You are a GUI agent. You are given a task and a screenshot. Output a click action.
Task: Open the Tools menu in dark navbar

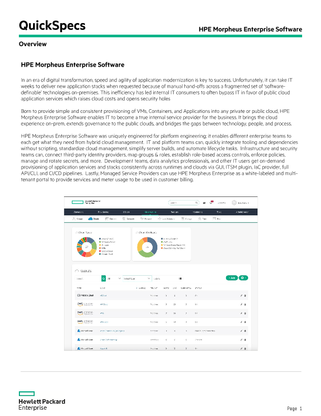tap(219, 212)
